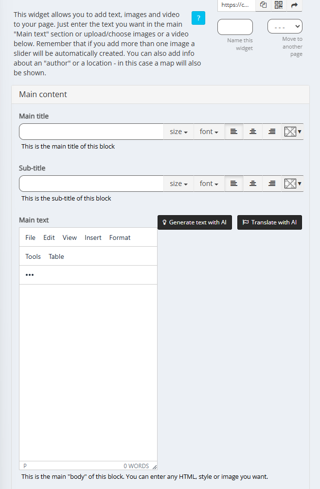
Task: Right-align the Sub-title
Action: pos(272,184)
